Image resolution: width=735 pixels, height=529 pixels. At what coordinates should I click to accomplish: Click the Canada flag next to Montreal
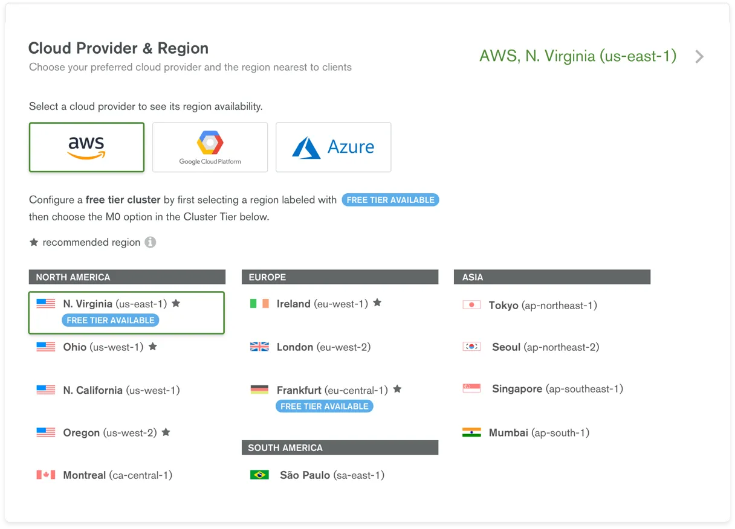tap(46, 475)
